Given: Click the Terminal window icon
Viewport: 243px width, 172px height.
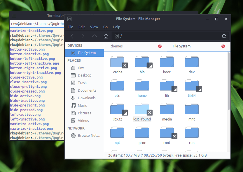Looking at the screenshot, I should click(x=14, y=15).
